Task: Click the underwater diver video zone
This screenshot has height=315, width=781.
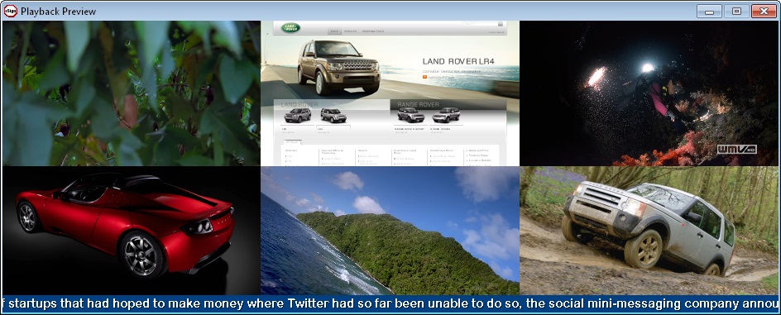Action: click(x=649, y=93)
